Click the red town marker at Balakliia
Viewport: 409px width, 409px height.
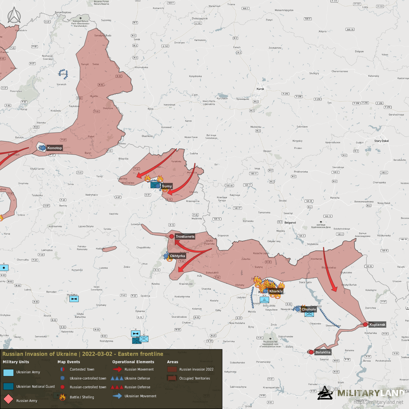tap(311, 352)
